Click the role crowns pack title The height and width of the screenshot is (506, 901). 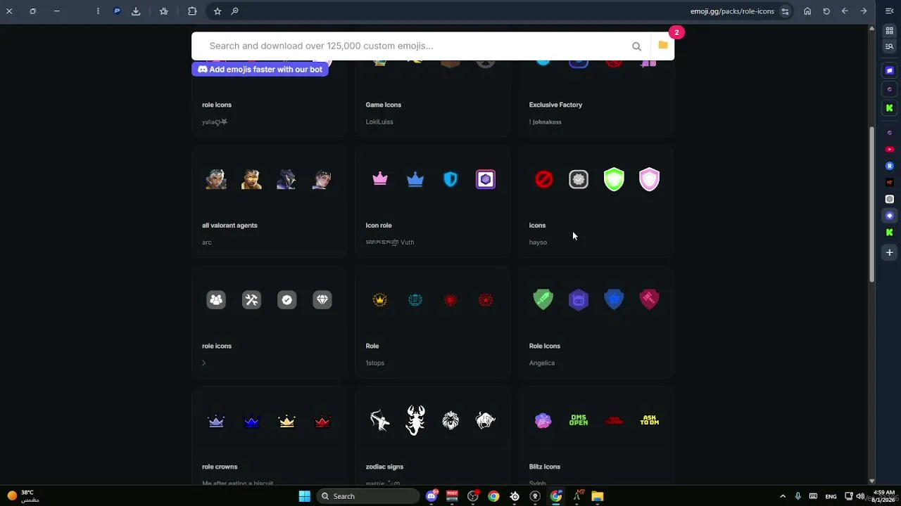click(220, 467)
